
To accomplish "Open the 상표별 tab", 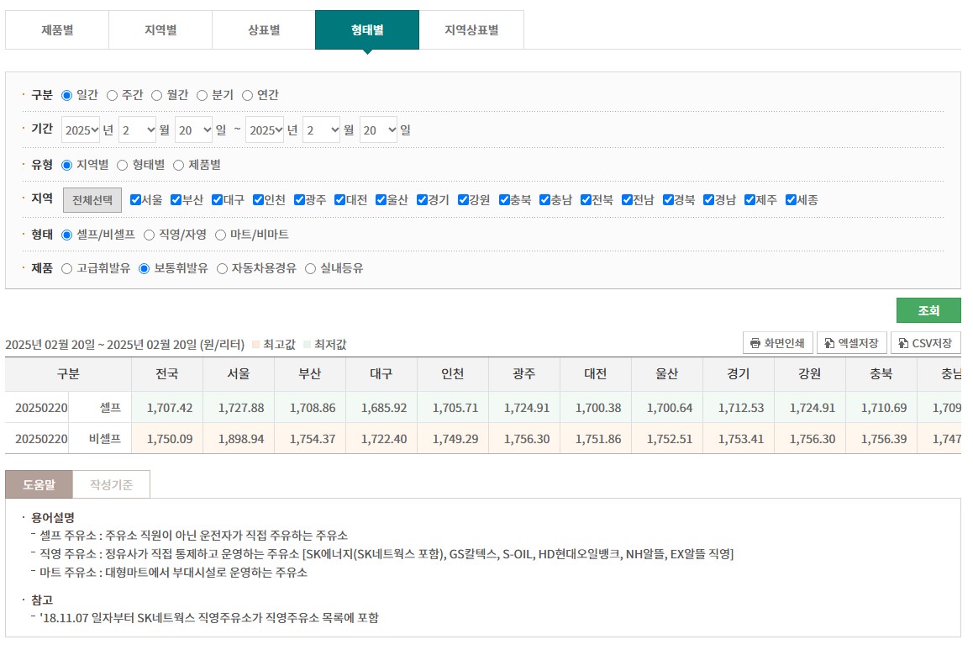I will 264,29.
